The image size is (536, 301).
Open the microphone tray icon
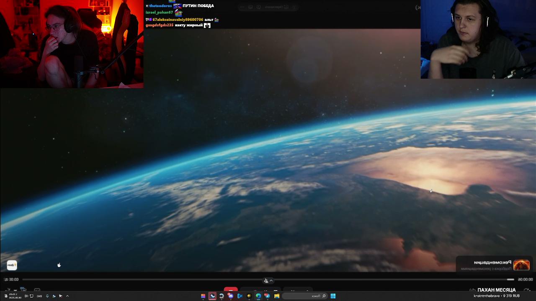tap(47, 296)
